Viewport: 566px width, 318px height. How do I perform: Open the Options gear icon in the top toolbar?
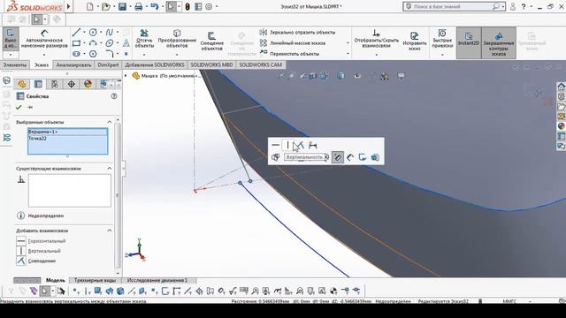(x=209, y=6)
